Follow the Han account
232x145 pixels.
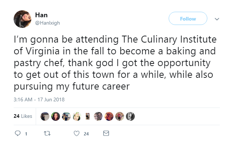(188, 19)
